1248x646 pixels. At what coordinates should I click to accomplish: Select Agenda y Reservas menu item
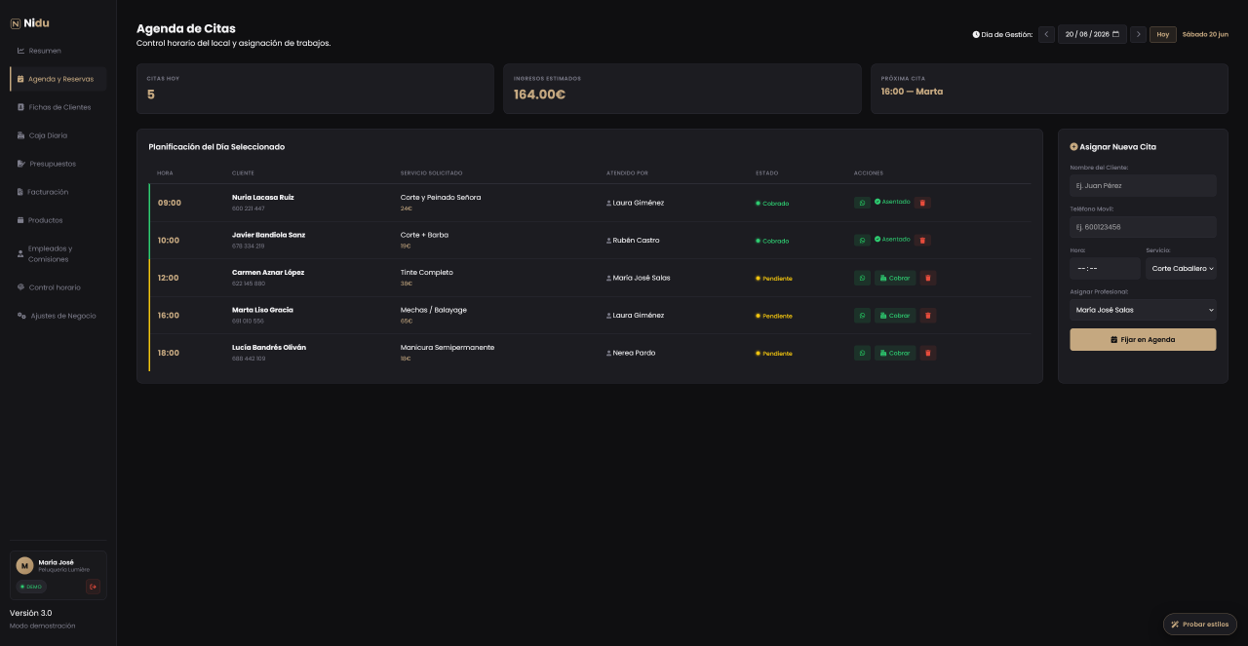(x=58, y=79)
